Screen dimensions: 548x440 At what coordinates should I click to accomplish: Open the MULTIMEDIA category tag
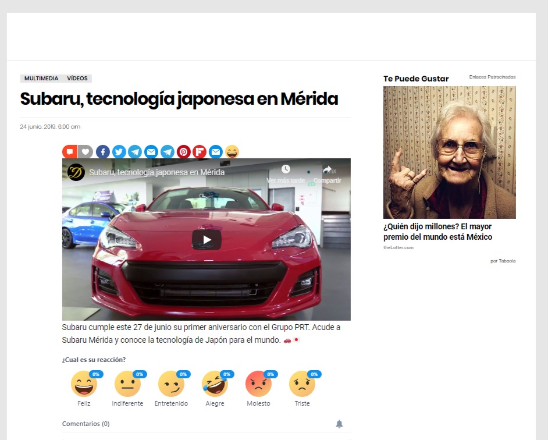(41, 79)
